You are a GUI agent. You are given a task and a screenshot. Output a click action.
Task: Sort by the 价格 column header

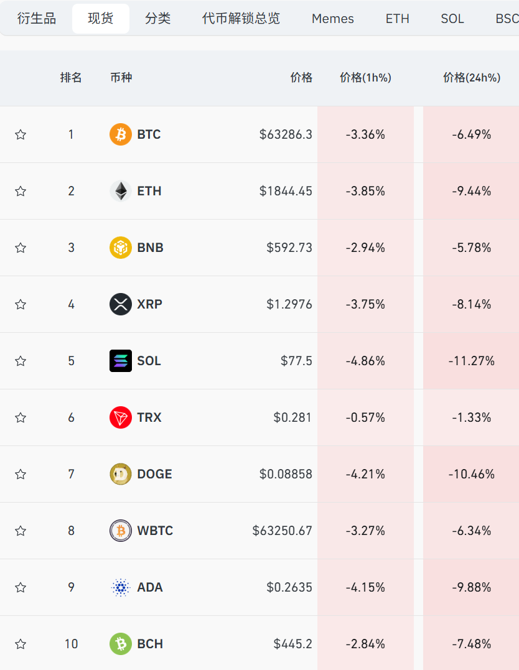pos(301,78)
